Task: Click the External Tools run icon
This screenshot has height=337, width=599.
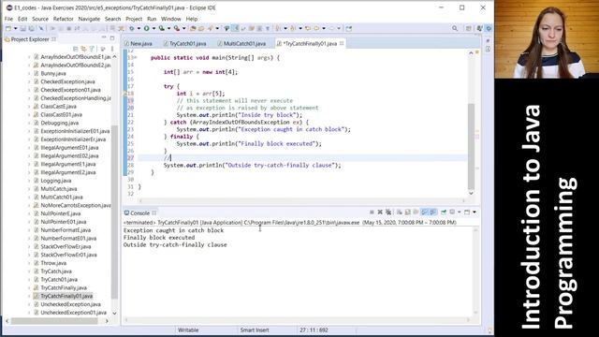Action: (177, 28)
